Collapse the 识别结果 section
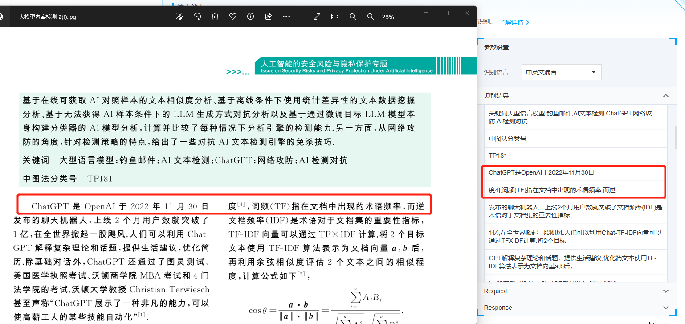This screenshot has width=685, height=324. click(666, 96)
